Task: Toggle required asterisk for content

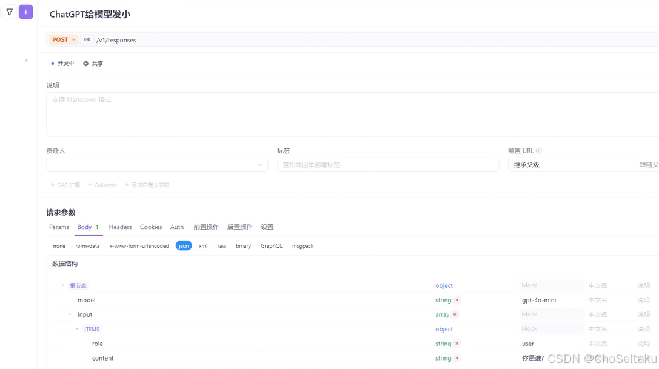Action: click(457, 358)
